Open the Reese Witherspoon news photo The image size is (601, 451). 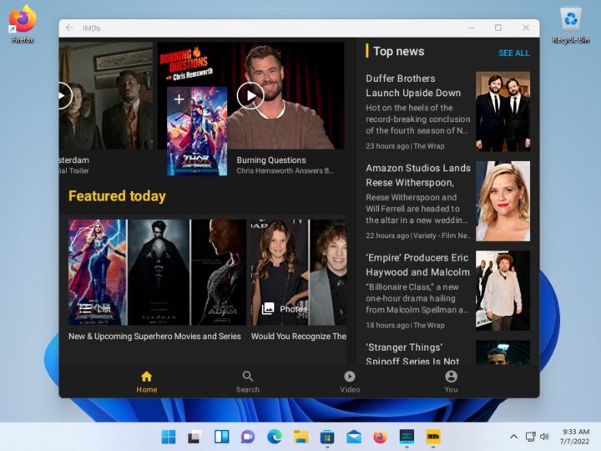tap(503, 201)
